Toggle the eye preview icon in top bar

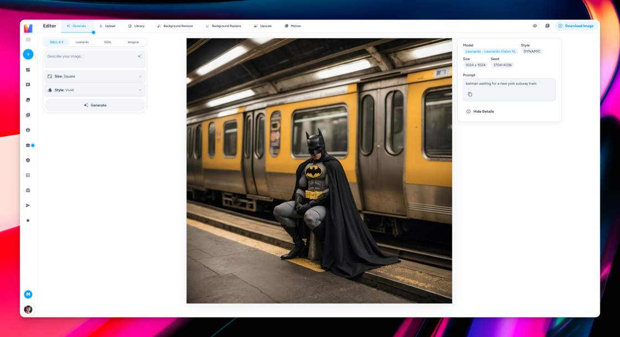tap(535, 26)
